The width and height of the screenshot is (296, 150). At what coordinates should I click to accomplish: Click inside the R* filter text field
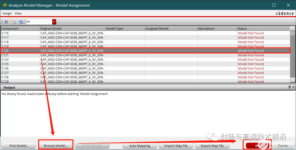pos(39,22)
